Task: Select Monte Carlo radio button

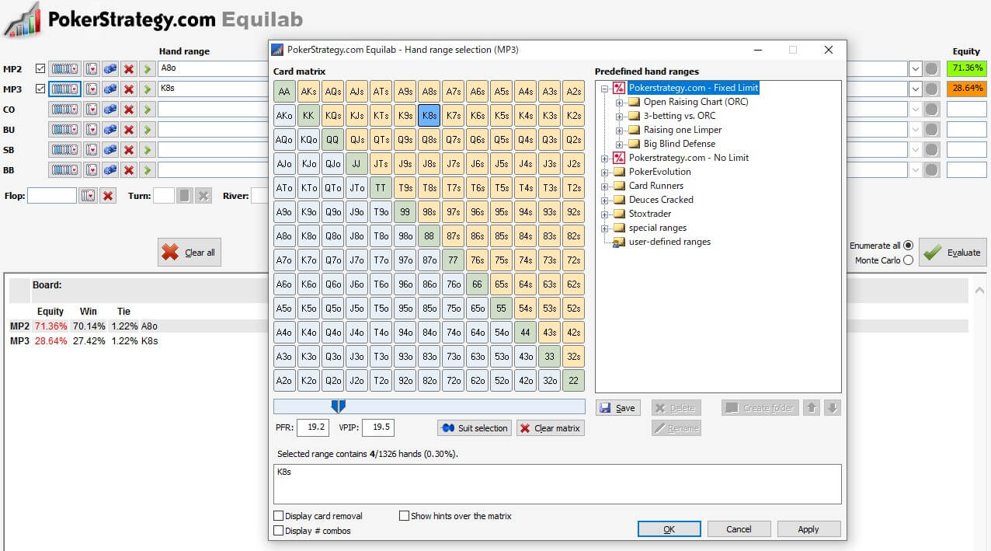Action: 909,260
